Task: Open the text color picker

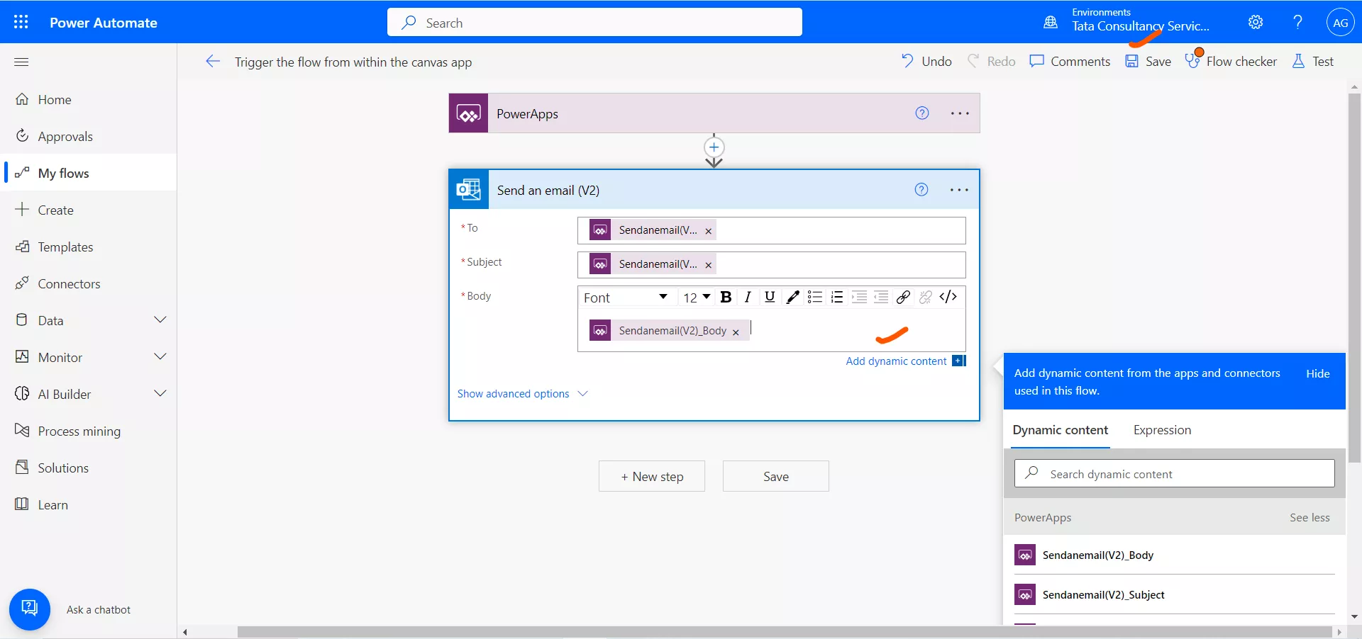Action: click(x=792, y=297)
